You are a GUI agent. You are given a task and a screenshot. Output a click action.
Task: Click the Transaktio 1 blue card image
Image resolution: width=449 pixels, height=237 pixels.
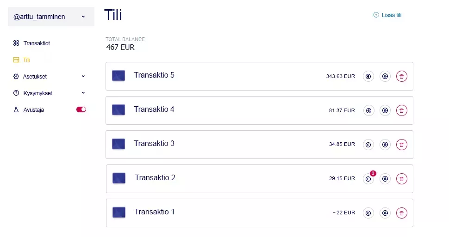click(x=119, y=213)
